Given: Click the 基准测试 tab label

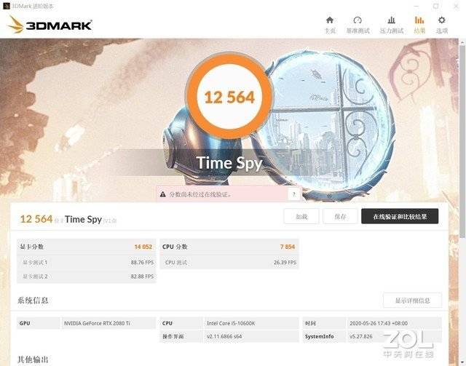Looking at the screenshot, I should pos(358,31).
